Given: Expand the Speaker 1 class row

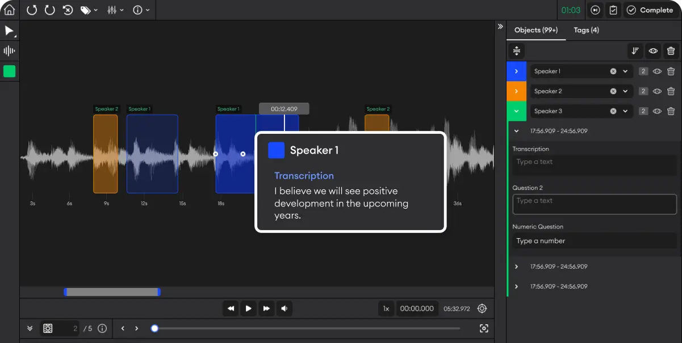Looking at the screenshot, I should click(517, 71).
